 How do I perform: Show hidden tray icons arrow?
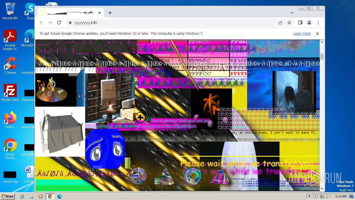(309, 196)
